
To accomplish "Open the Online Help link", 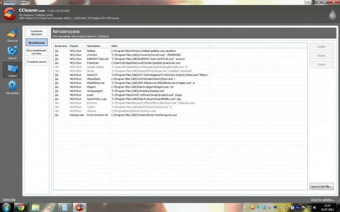I will [9, 199].
